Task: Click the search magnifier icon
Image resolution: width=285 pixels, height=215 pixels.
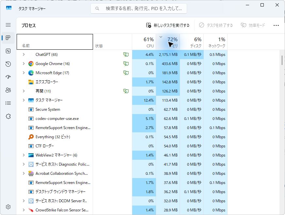Action: (x=97, y=8)
